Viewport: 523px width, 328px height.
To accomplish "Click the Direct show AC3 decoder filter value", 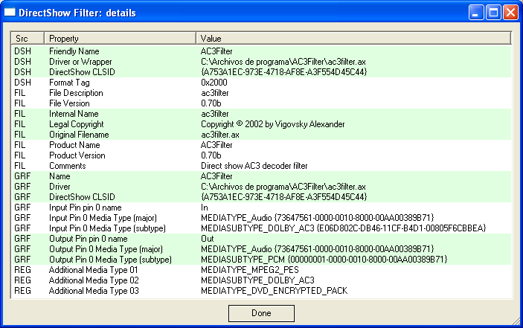I will pyautogui.click(x=254, y=166).
